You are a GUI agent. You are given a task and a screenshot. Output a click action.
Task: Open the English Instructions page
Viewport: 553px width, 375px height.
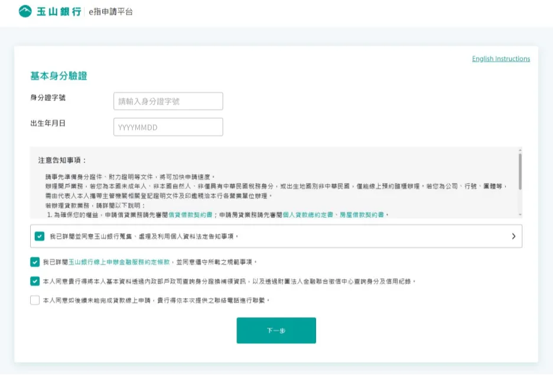(x=502, y=58)
